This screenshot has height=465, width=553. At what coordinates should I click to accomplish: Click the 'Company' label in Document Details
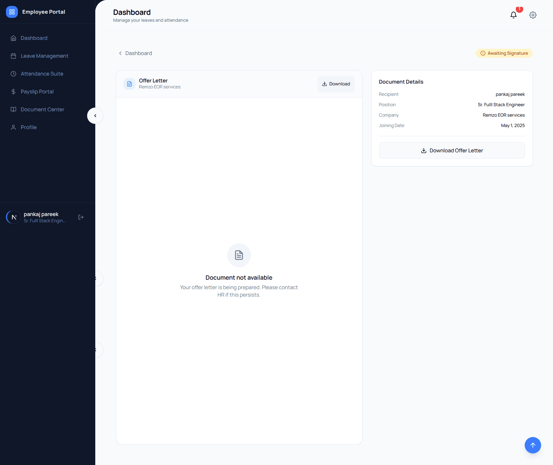(x=389, y=115)
